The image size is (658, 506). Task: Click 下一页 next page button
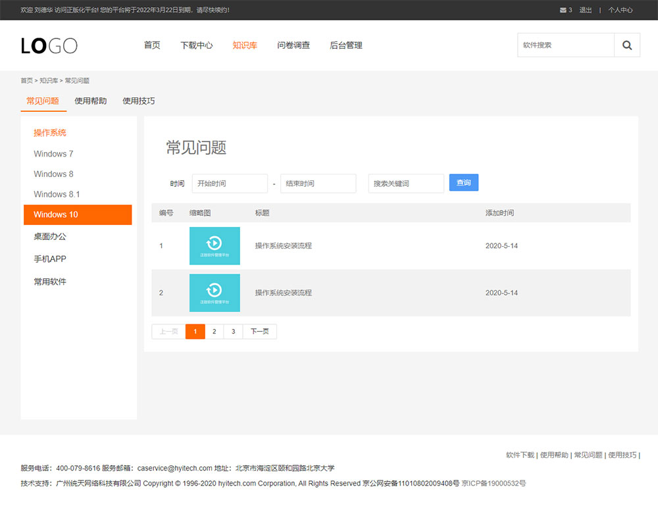coord(259,332)
